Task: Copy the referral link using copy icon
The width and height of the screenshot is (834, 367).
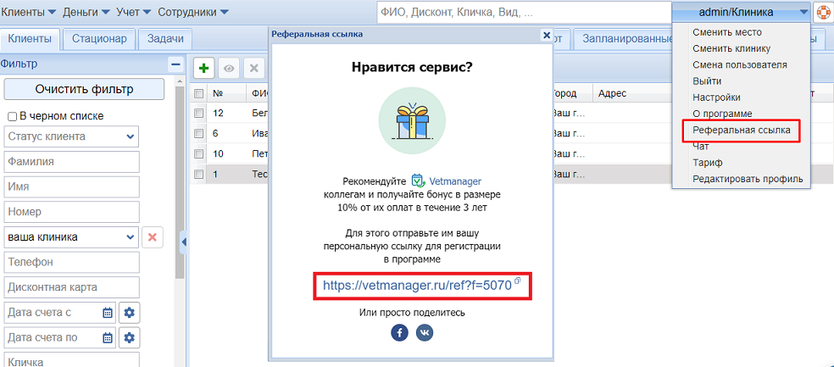Action: click(517, 281)
